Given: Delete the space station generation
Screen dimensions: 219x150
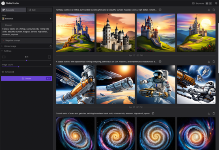Looking at the screenshot, I should [x=214, y=62].
